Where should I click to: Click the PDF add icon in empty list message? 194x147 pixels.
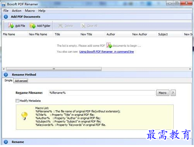pos(109,45)
